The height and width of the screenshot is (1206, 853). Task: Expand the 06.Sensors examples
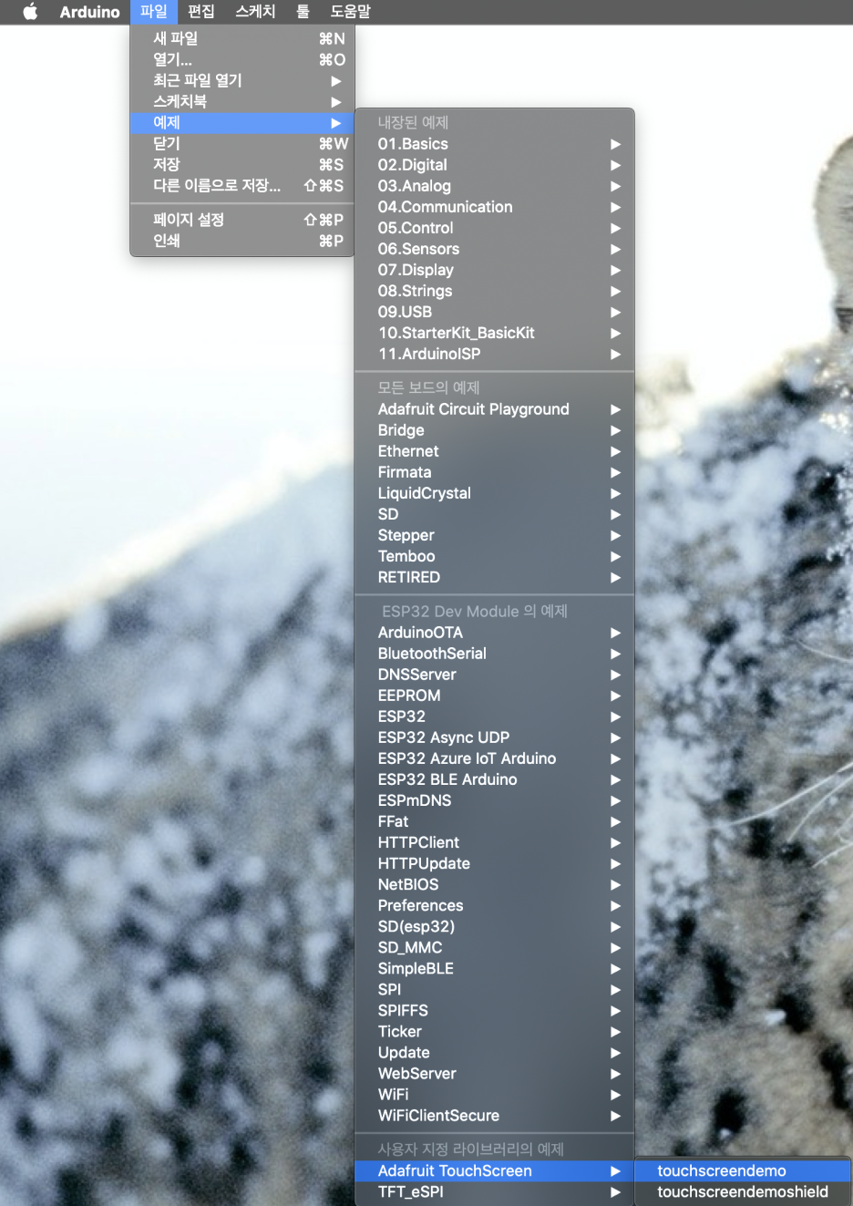coord(495,249)
